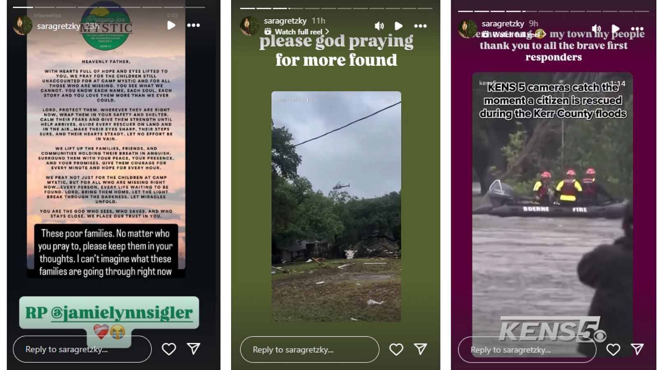
Task: Send the middle story using share icon
Action: 420,349
